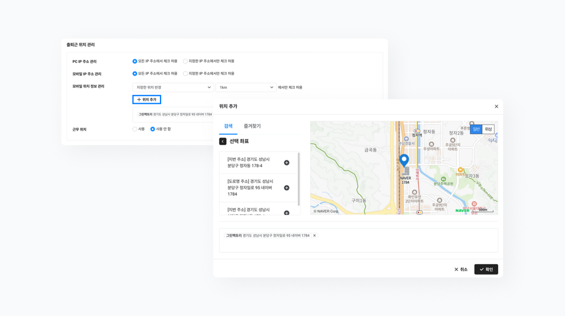Switch to the 검색 tab
The width and height of the screenshot is (565, 316).
[x=228, y=126]
